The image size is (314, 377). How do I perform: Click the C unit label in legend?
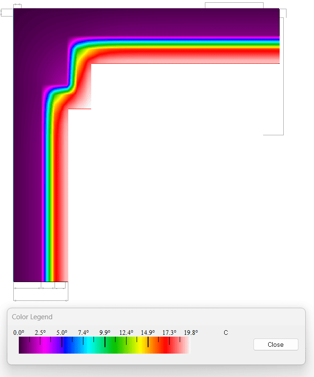click(x=226, y=333)
